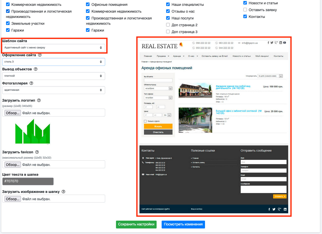The image size is (322, 234).
Task: Expand the Оформление сайта style dropdown
Action: tap(53, 62)
